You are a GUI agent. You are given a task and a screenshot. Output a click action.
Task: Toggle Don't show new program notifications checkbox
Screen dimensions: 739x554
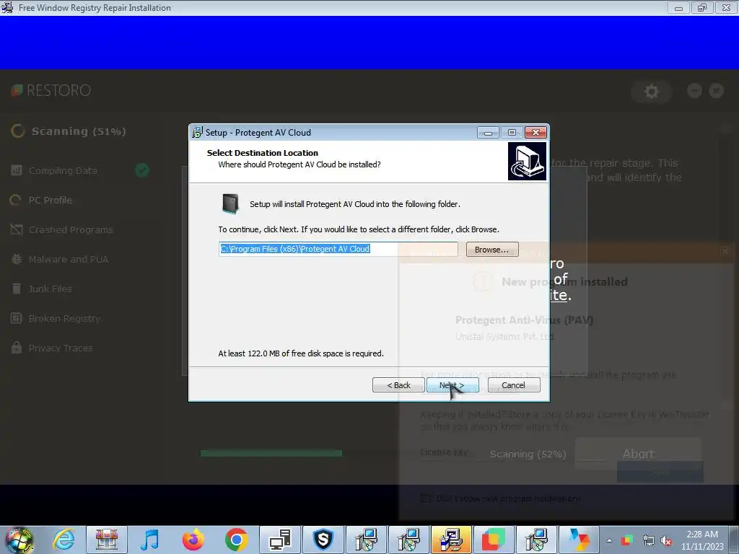coord(425,498)
